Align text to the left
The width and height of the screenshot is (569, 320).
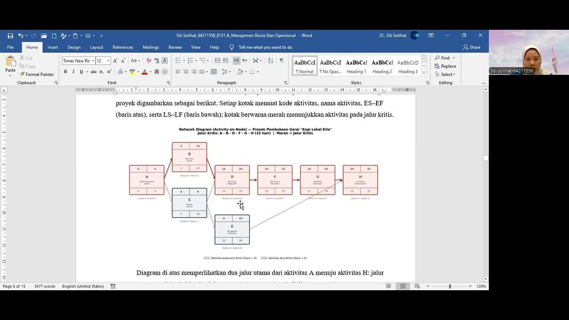[x=178, y=72]
